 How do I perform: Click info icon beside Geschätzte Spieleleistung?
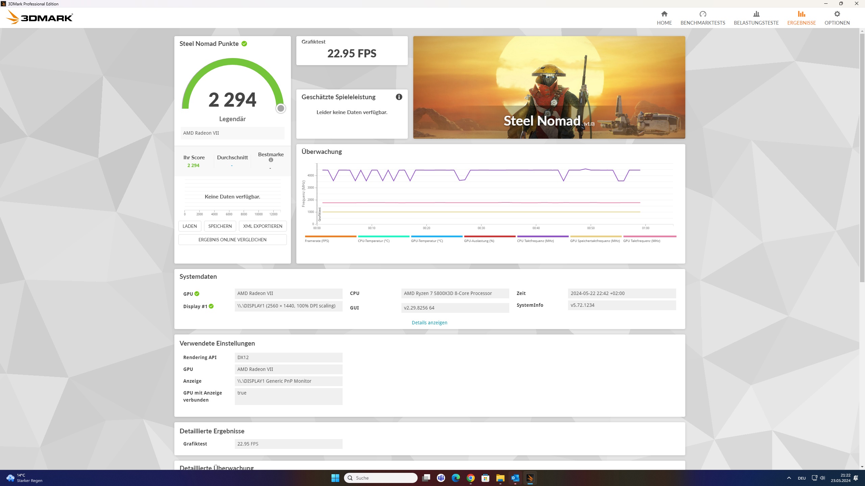click(399, 97)
